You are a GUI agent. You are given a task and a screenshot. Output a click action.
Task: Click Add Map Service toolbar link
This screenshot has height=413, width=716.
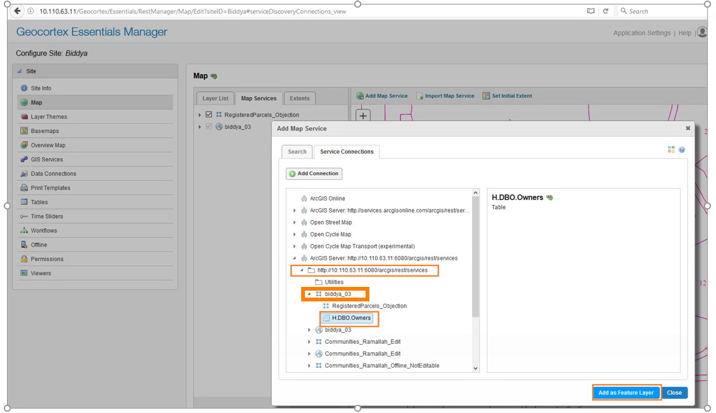pos(382,96)
